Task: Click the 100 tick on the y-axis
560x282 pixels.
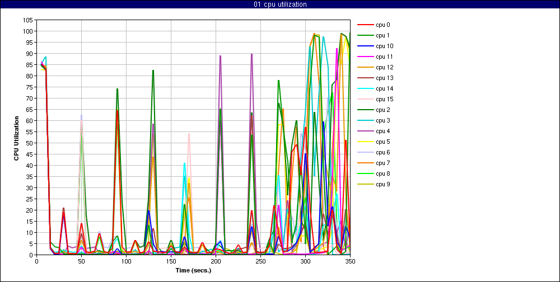Action: click(29, 31)
